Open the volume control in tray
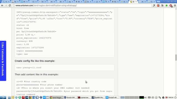Screen dimensions: 177x99 (146, 98)
